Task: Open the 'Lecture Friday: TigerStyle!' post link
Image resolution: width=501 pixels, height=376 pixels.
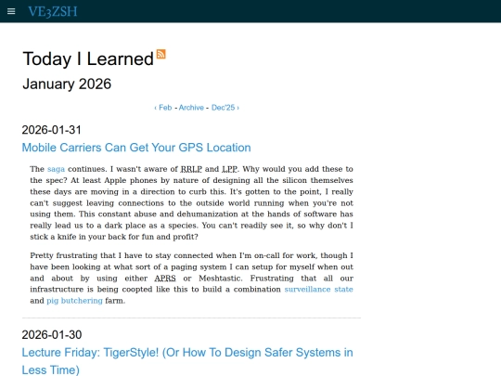Action: point(187,361)
